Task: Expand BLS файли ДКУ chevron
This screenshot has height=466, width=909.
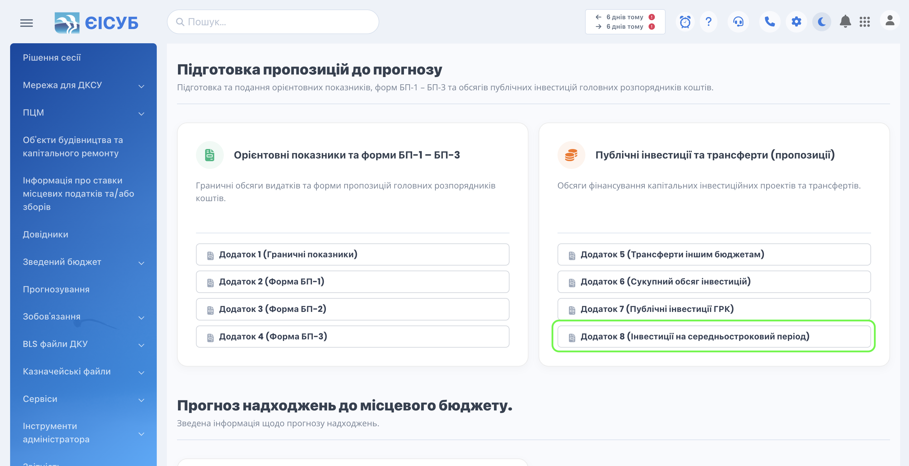Action: pos(142,345)
